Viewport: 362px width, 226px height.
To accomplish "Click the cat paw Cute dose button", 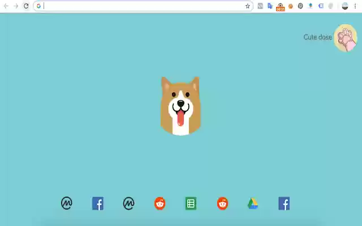I will click(346, 38).
